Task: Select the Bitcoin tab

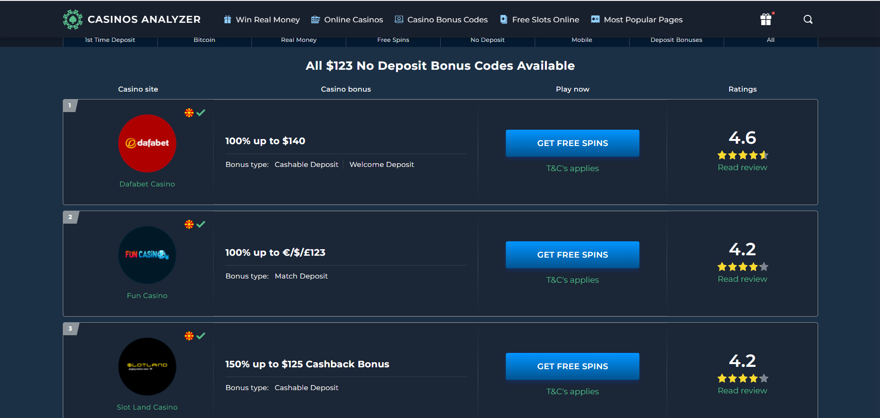Action: 204,40
